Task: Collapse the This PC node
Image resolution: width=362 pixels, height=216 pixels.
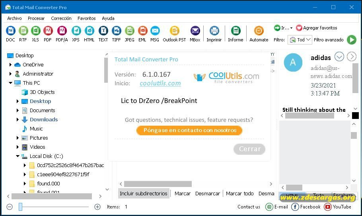Action: tap(10, 83)
